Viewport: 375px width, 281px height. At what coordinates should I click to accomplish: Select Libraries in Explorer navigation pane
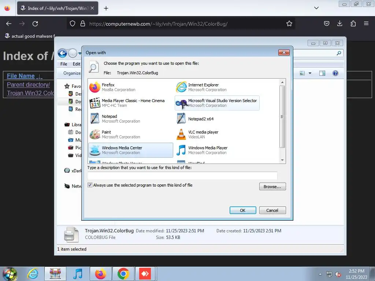pyautogui.click(x=73, y=125)
